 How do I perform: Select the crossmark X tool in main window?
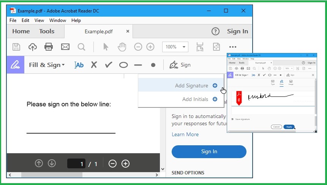(x=94, y=65)
